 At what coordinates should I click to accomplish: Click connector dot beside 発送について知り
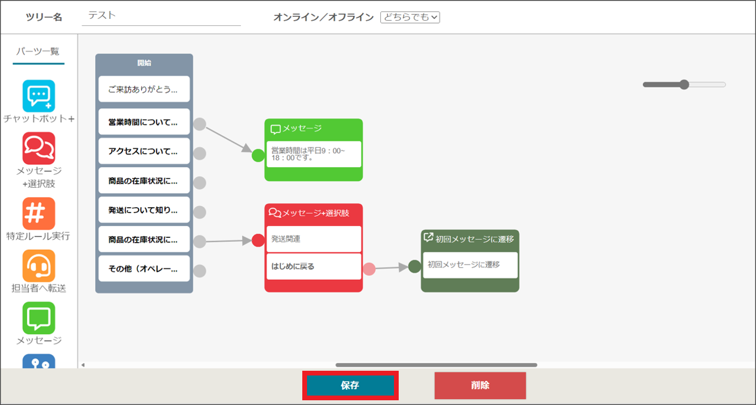click(x=200, y=212)
